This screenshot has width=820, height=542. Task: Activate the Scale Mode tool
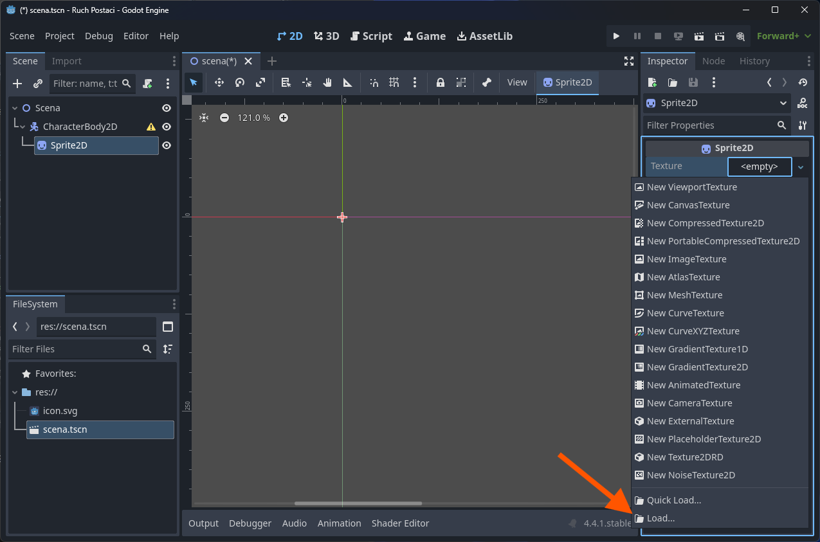point(260,82)
